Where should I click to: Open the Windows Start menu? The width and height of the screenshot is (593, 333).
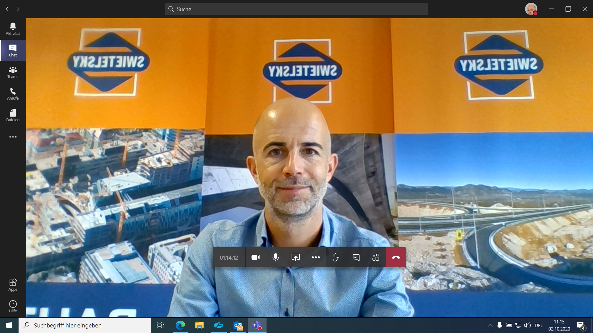tap(9, 325)
